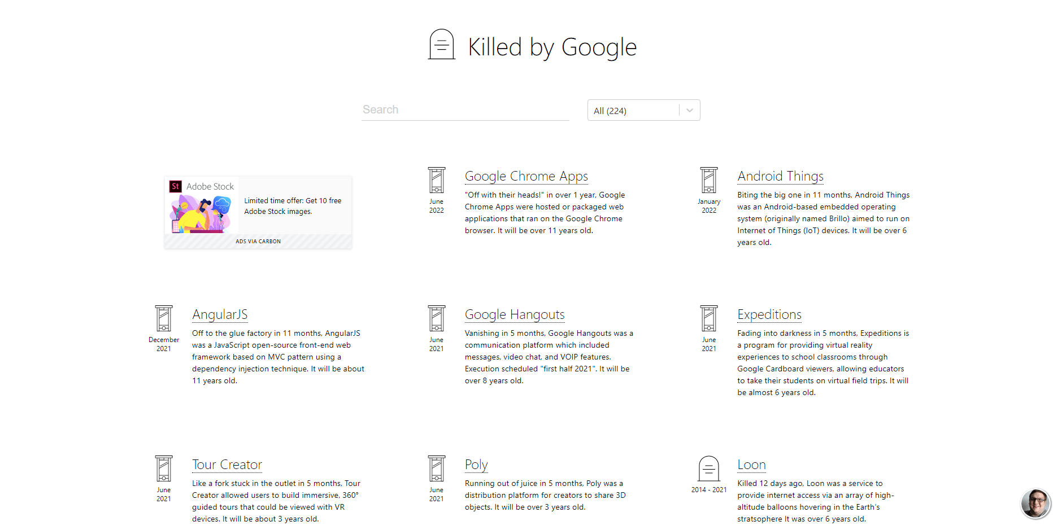This screenshot has width=1062, height=530.
Task: Click the guillotine icon for Google Chrome Apps
Action: tap(436, 180)
